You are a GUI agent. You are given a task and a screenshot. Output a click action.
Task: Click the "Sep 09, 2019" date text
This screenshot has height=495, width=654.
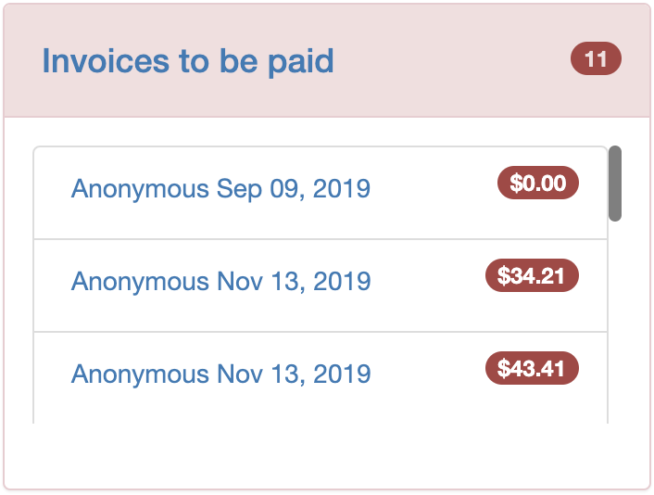tap(294, 189)
